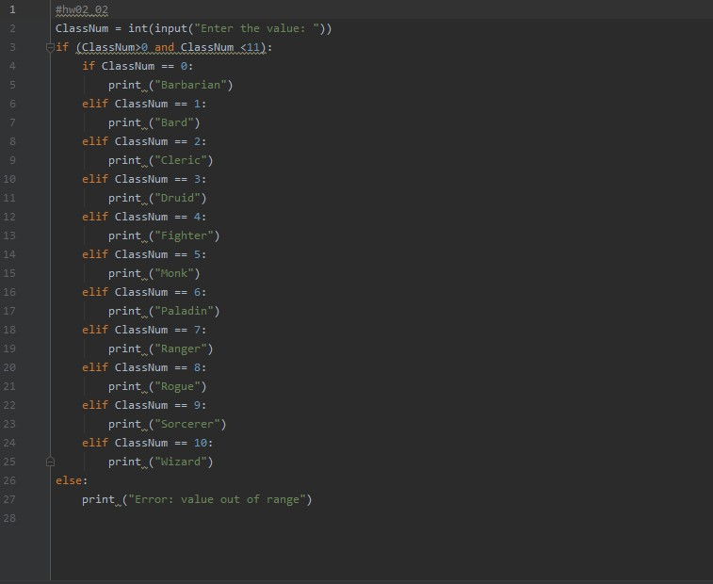Click the "Monk" string
Image resolution: width=713 pixels, height=584 pixels.
coord(174,273)
